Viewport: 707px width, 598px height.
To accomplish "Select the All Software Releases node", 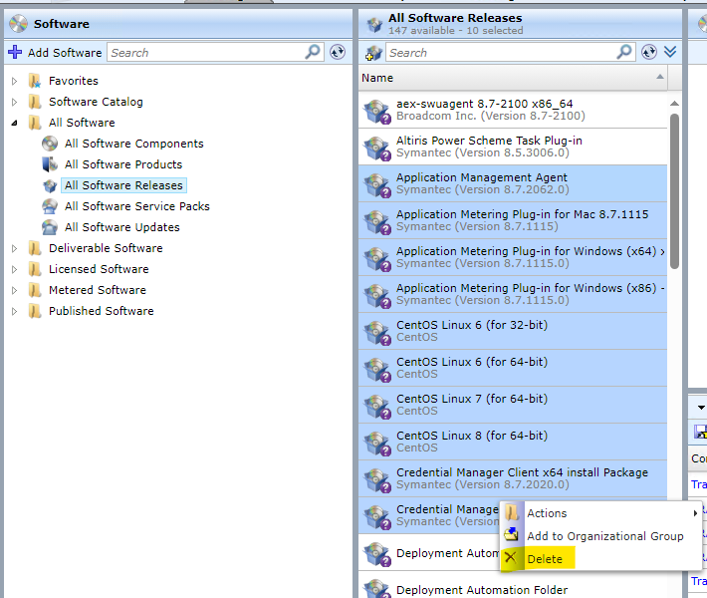I will pos(123,185).
